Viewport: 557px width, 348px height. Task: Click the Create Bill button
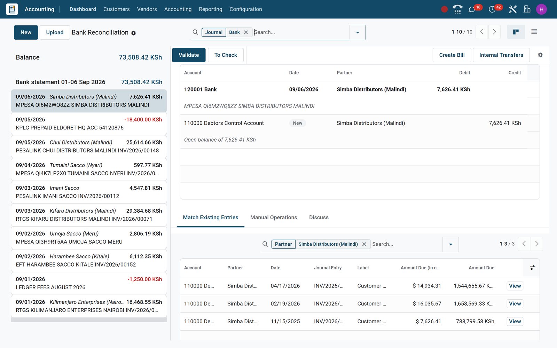pos(452,55)
